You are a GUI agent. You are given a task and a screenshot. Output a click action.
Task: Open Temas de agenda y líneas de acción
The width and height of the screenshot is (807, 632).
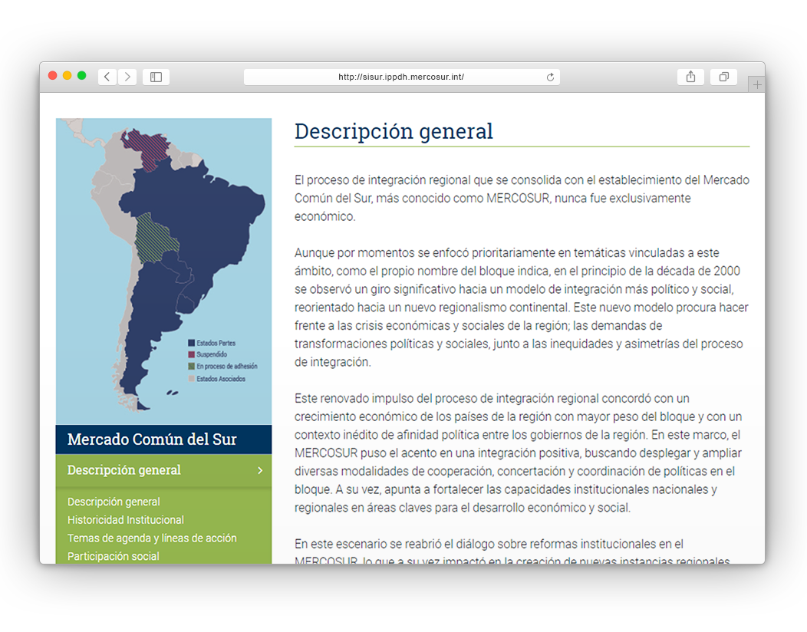[x=152, y=538]
